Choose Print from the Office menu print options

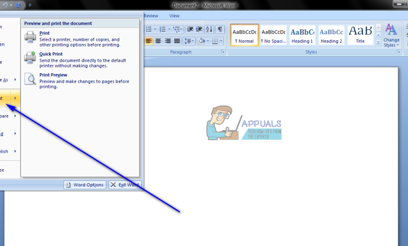pos(80,39)
